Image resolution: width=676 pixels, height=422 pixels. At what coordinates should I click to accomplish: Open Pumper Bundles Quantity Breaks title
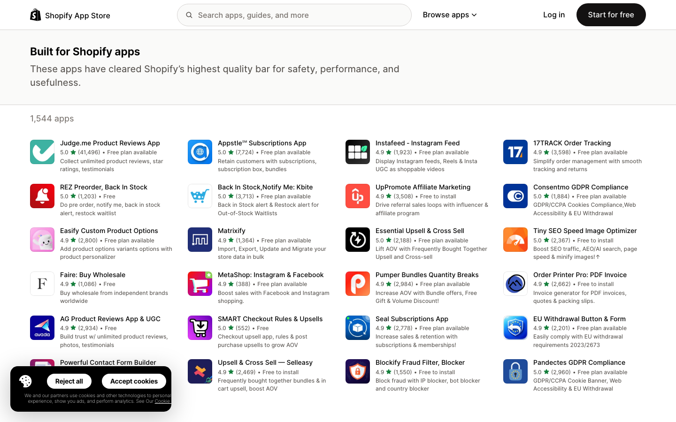tap(427, 275)
